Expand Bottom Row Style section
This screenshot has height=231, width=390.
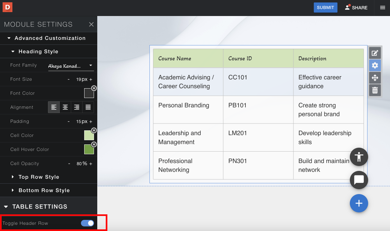pos(44,190)
